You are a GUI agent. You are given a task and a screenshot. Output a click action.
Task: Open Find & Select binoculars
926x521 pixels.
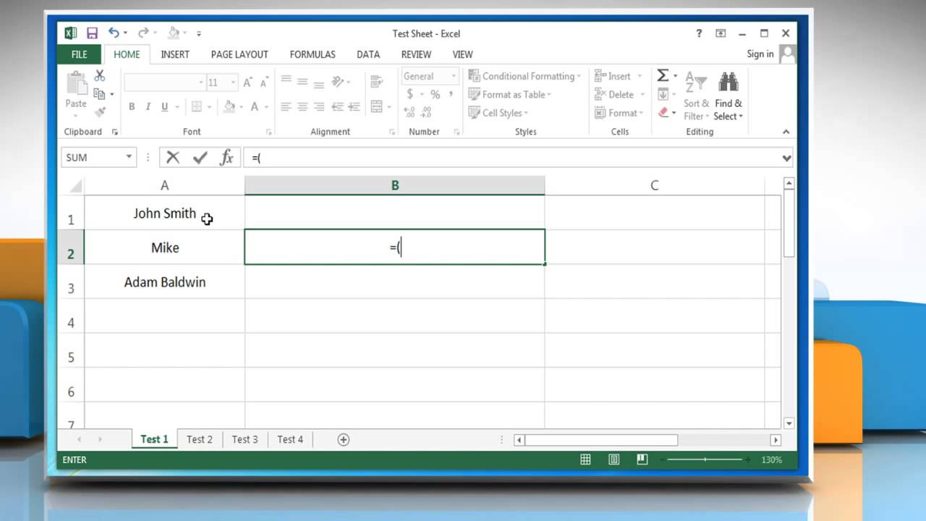(x=728, y=96)
